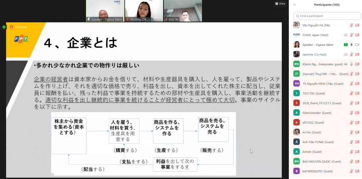
Task: Click the green screen-share icon for Ogawa Takeo
Action: pos(345,45)
